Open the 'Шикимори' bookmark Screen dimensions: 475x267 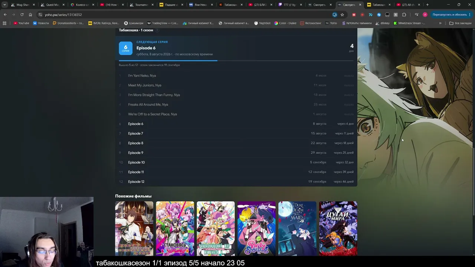pos(134,23)
